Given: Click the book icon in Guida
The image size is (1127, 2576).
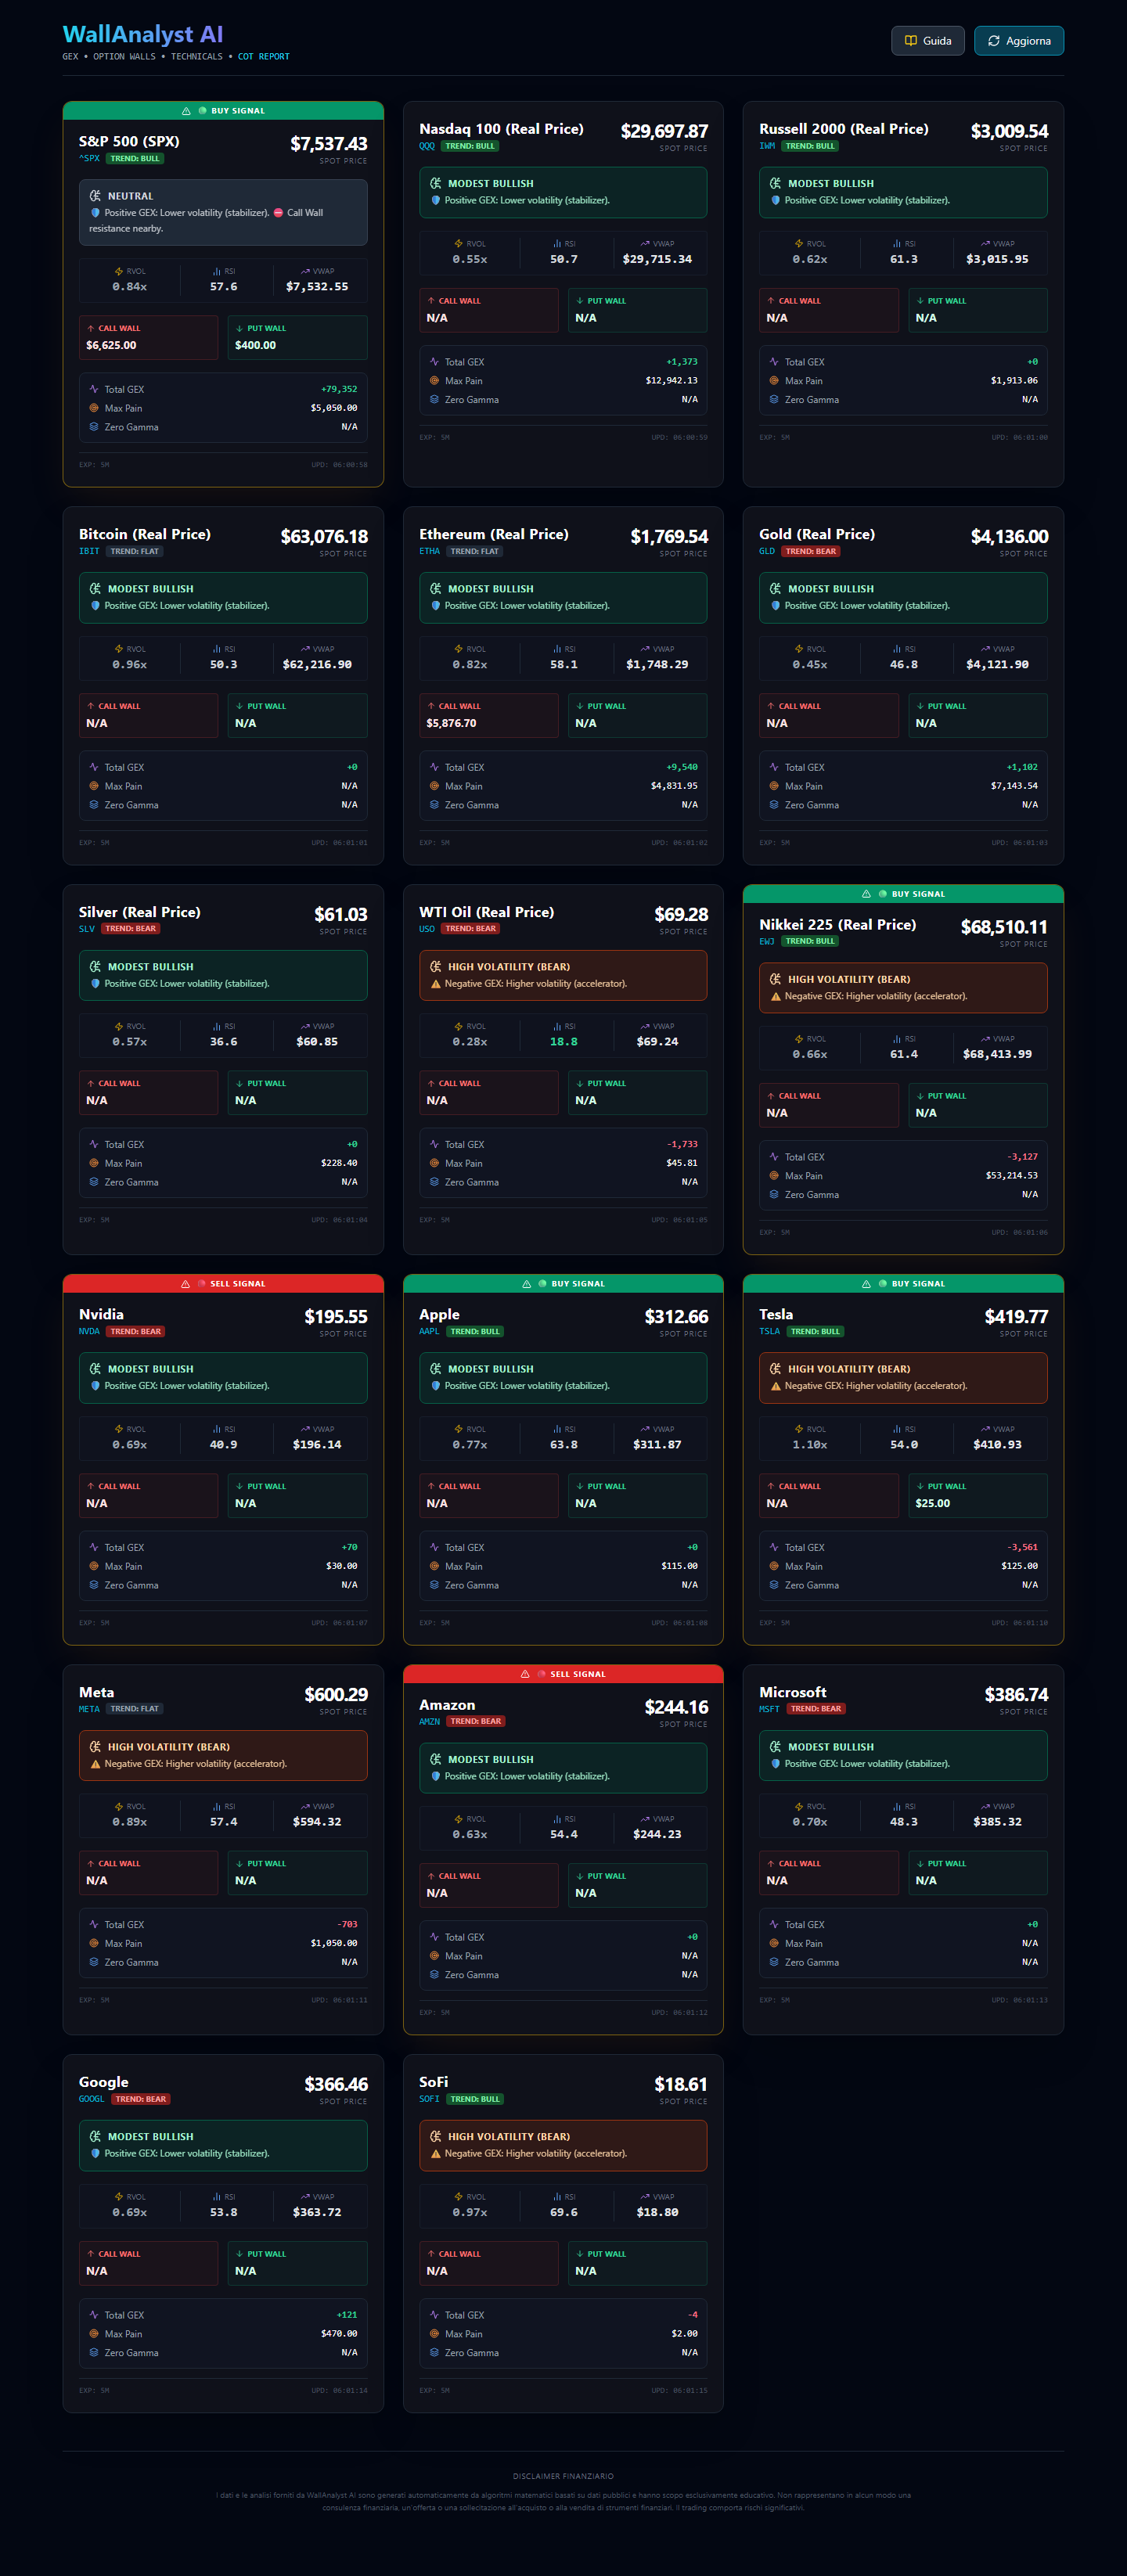Looking at the screenshot, I should pos(911,41).
